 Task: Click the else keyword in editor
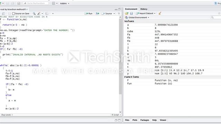tap(8, 95)
